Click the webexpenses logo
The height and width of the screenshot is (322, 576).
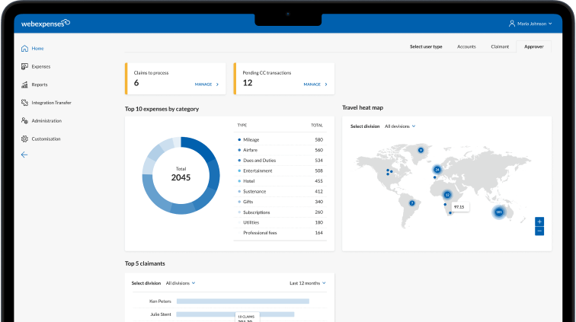click(x=46, y=24)
